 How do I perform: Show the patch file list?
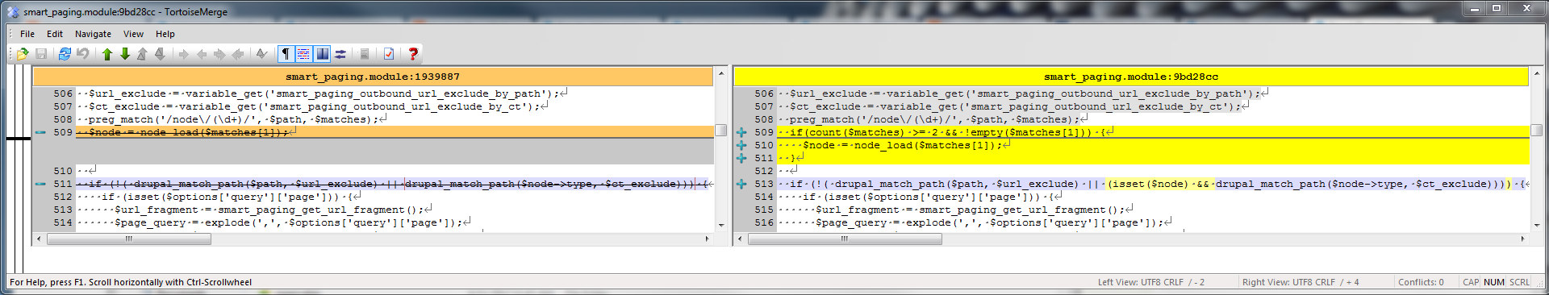365,54
